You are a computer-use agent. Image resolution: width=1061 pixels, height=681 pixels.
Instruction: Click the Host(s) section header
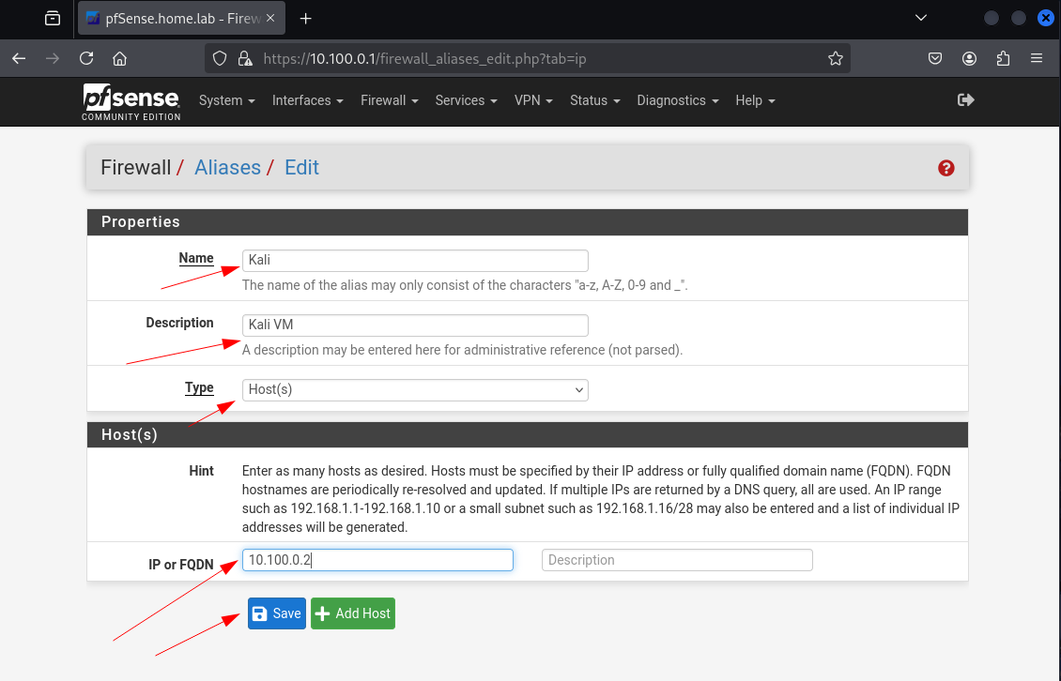tap(527, 435)
